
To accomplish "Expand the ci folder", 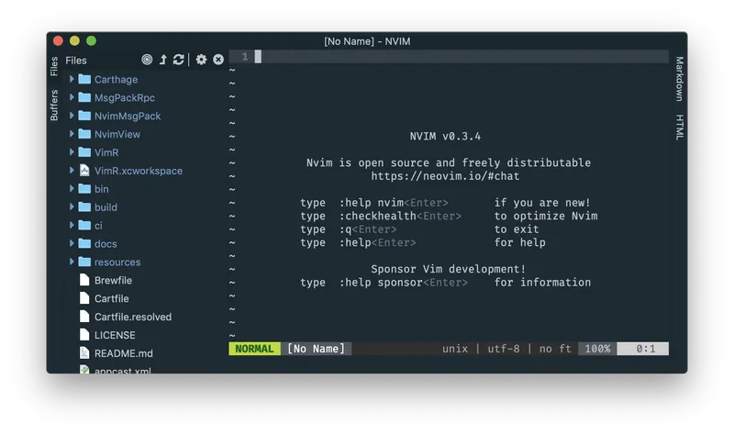I will [72, 225].
